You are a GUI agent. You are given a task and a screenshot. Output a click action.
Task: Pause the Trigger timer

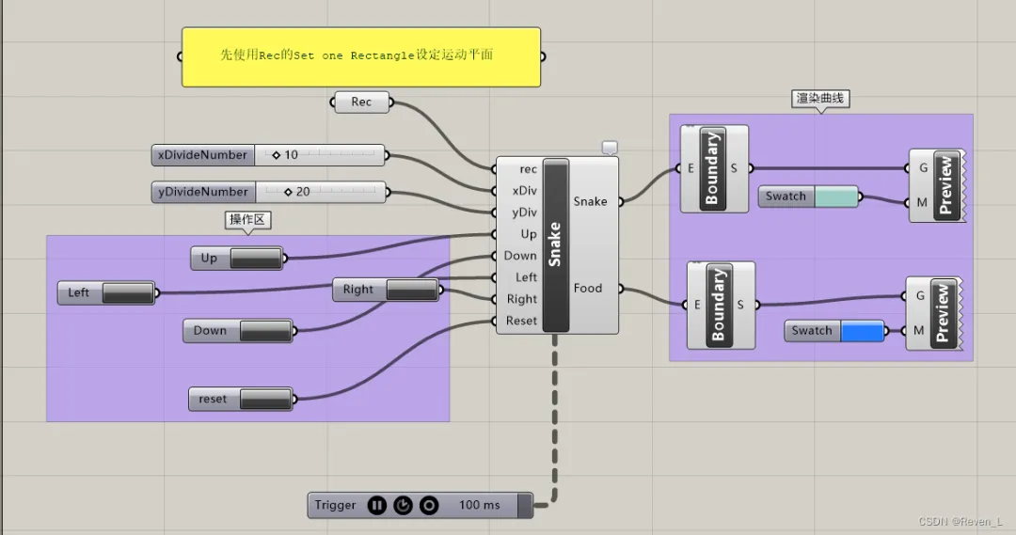pos(376,505)
